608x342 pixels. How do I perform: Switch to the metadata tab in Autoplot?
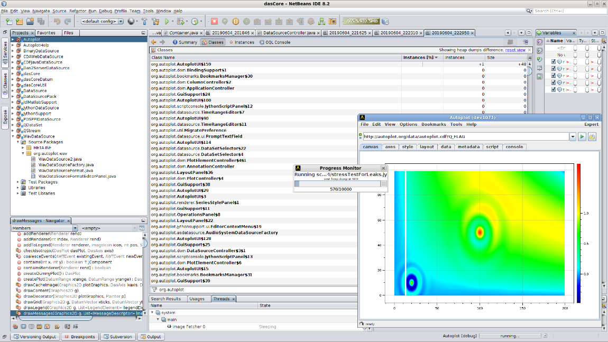[x=468, y=147]
